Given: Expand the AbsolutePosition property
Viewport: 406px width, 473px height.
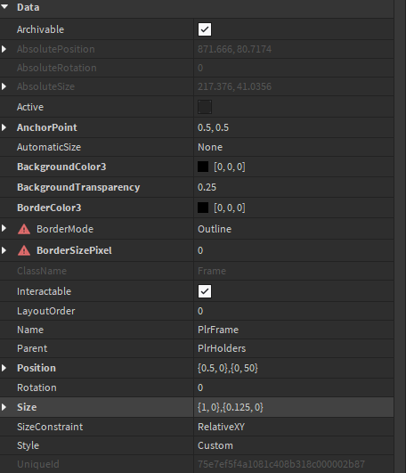Looking at the screenshot, I should (x=4, y=49).
